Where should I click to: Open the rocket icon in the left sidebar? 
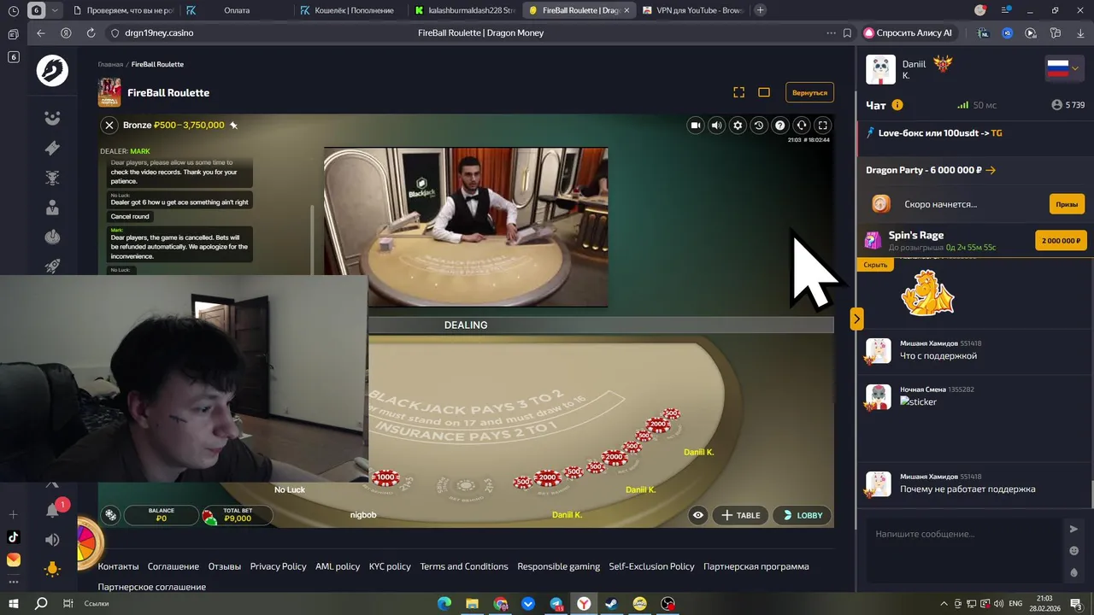[x=52, y=266]
